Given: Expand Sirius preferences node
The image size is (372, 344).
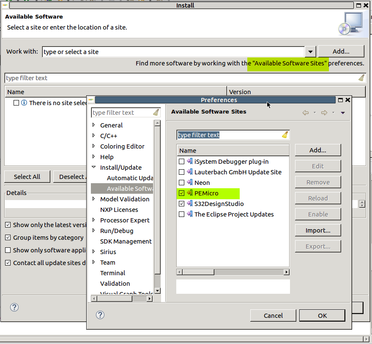Looking at the screenshot, I should pos(94,252).
